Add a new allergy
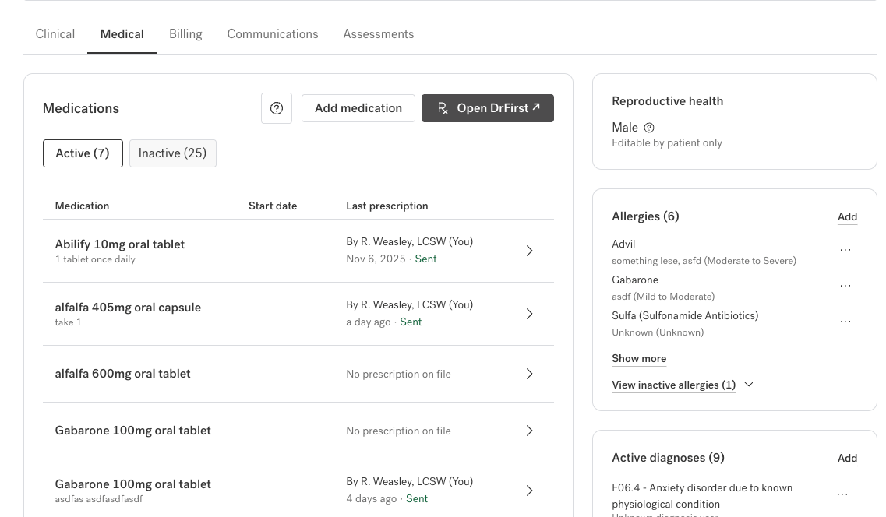This screenshot has height=517, width=886. [847, 217]
